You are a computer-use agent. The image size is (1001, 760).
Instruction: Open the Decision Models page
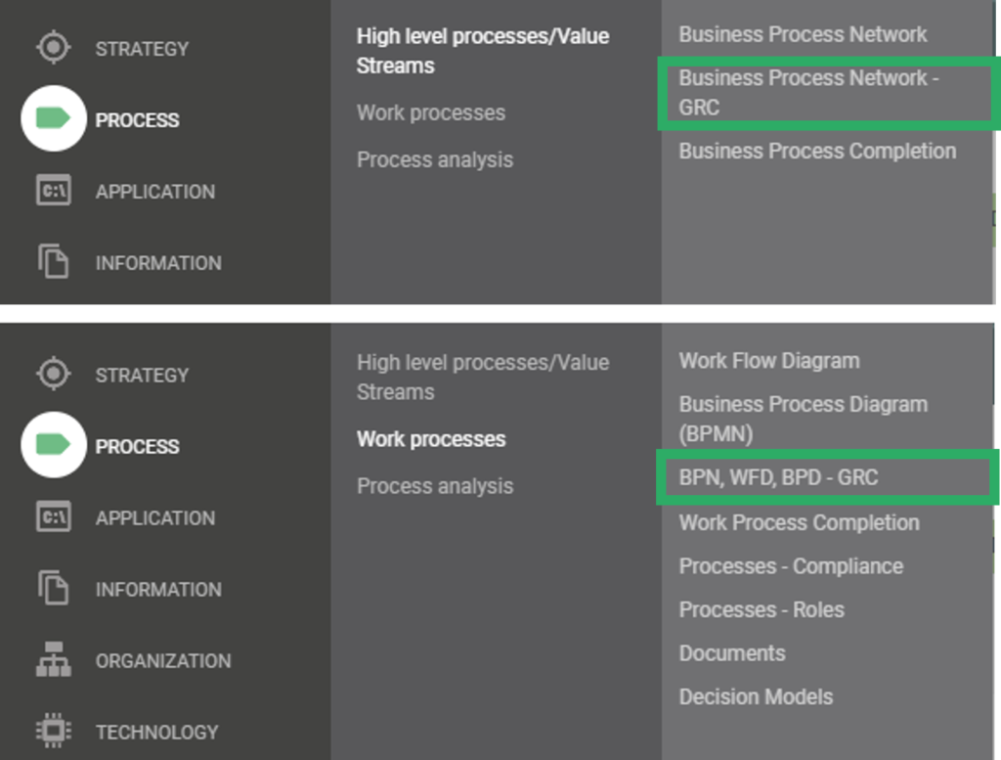[756, 696]
